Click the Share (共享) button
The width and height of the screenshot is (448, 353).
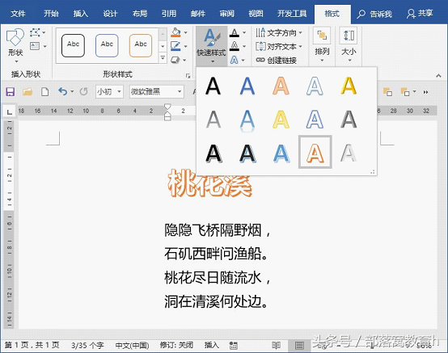coord(420,14)
